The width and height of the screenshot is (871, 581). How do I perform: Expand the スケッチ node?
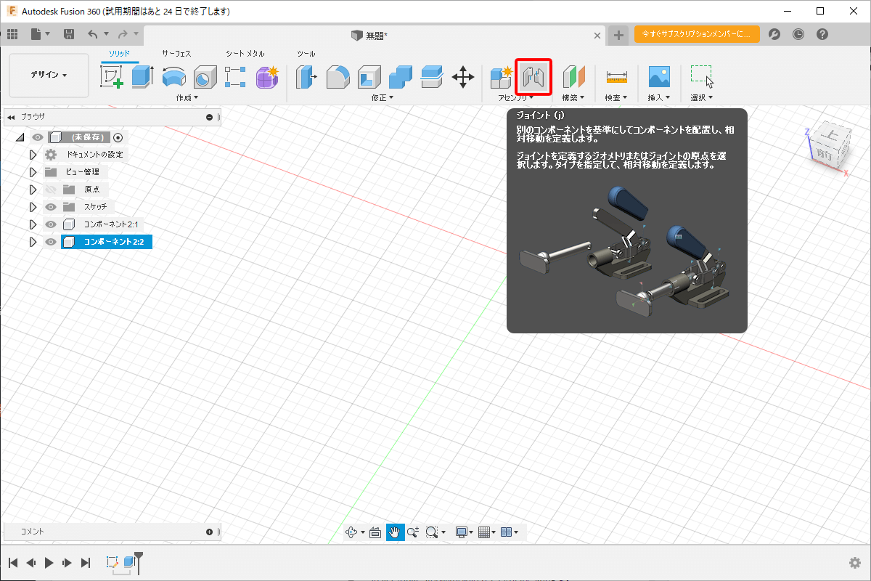point(33,207)
